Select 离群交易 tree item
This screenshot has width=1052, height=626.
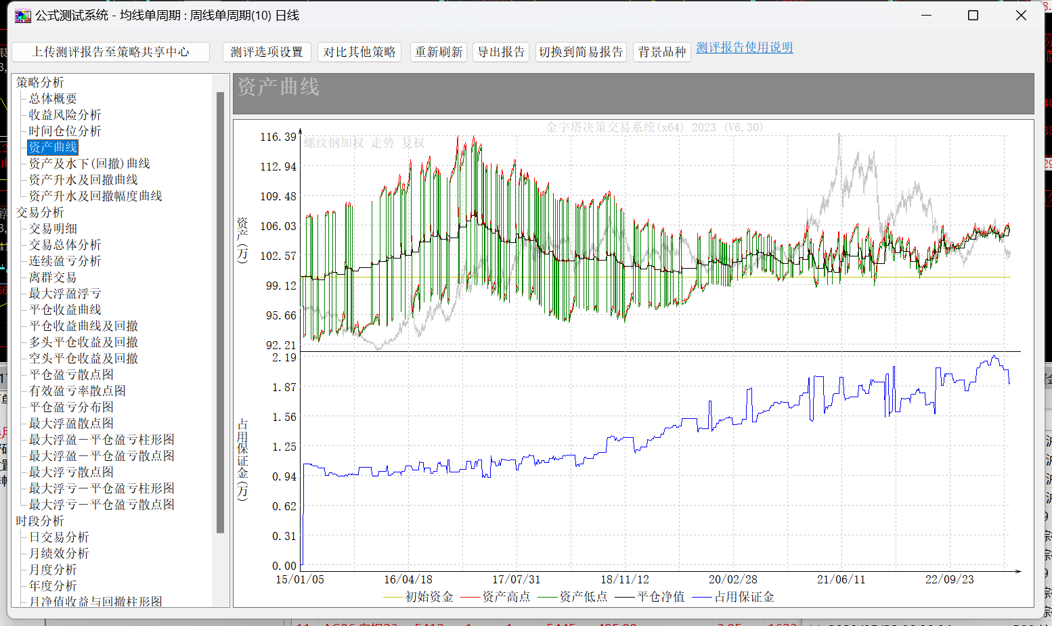53,277
